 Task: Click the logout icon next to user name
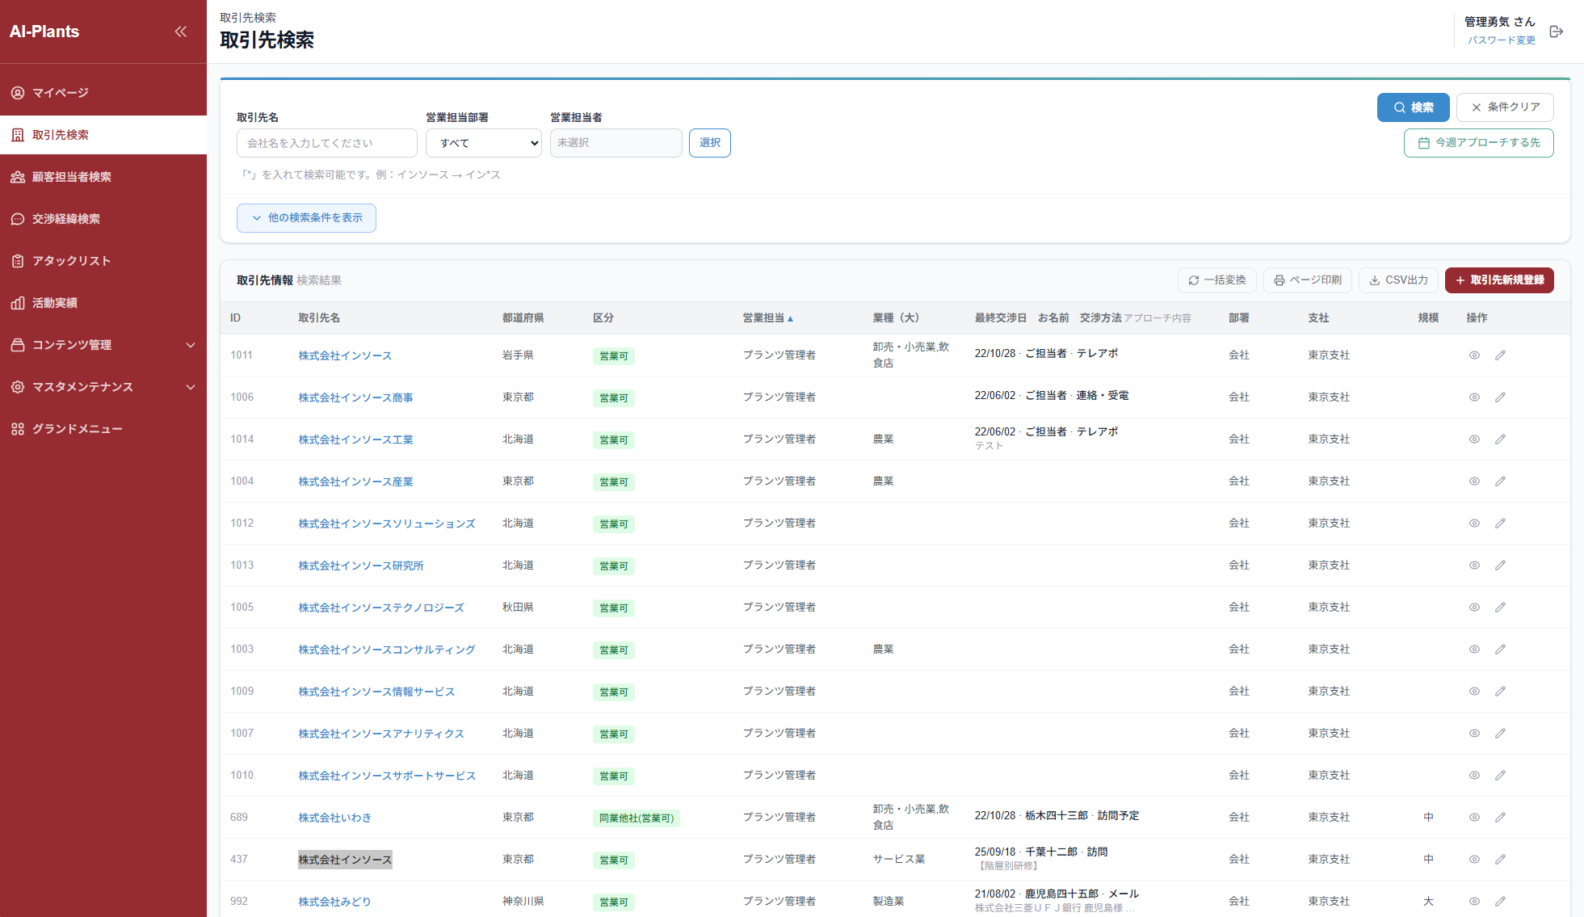[1556, 32]
